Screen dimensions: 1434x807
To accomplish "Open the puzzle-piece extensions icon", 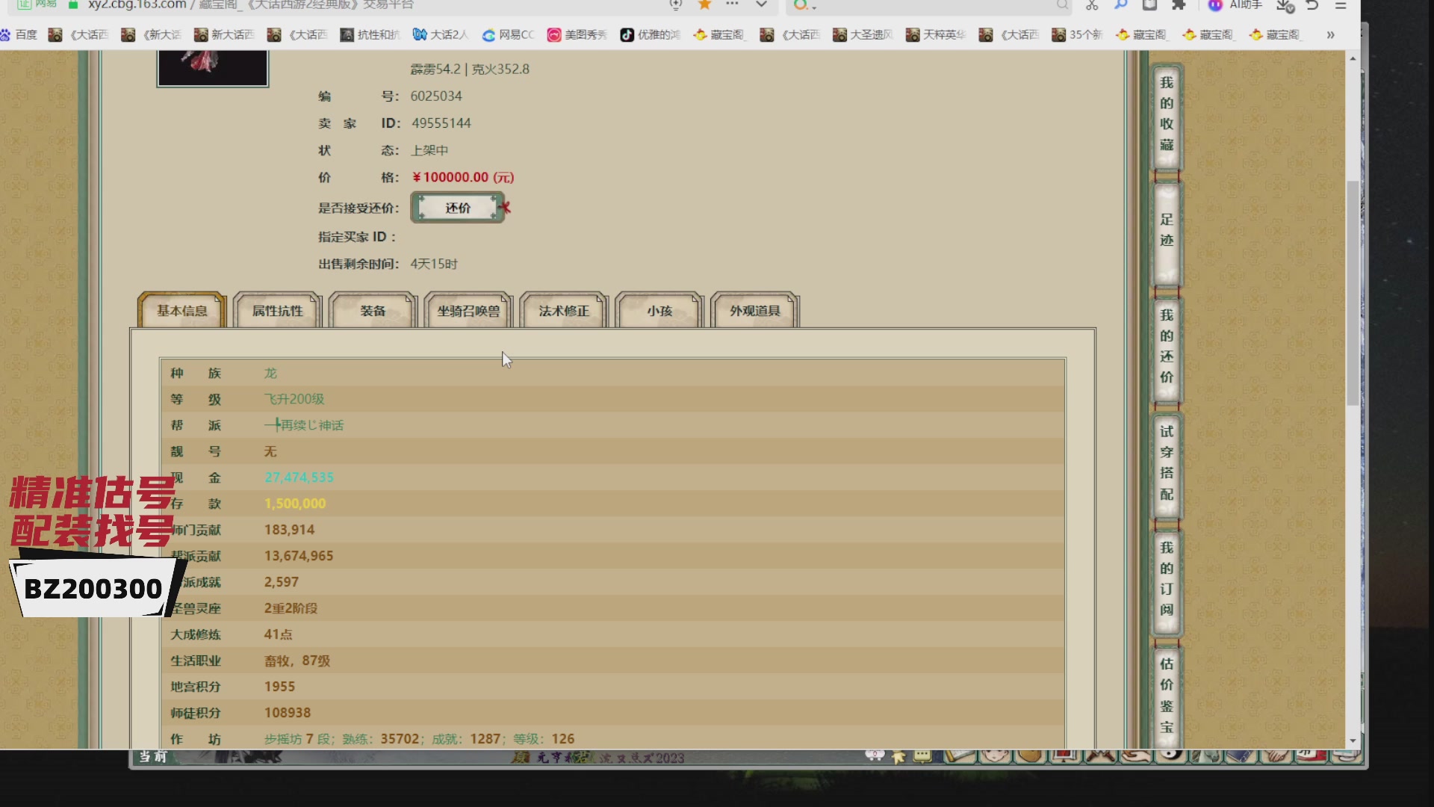I will tap(1179, 4).
